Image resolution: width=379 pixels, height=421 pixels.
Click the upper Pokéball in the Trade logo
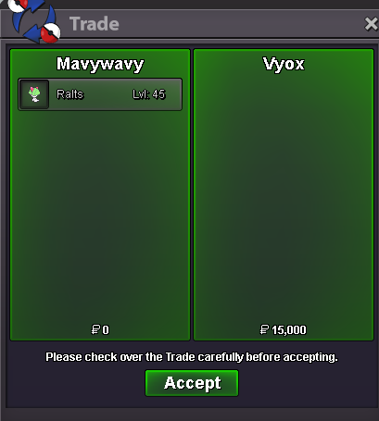[18, 6]
